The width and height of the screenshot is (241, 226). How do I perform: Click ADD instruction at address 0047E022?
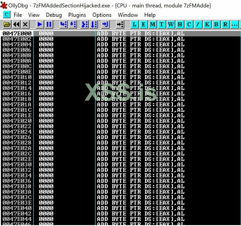coord(141,126)
